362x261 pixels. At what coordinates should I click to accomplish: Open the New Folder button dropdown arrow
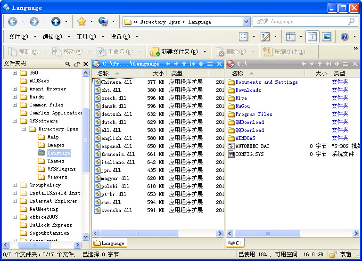click(x=205, y=51)
